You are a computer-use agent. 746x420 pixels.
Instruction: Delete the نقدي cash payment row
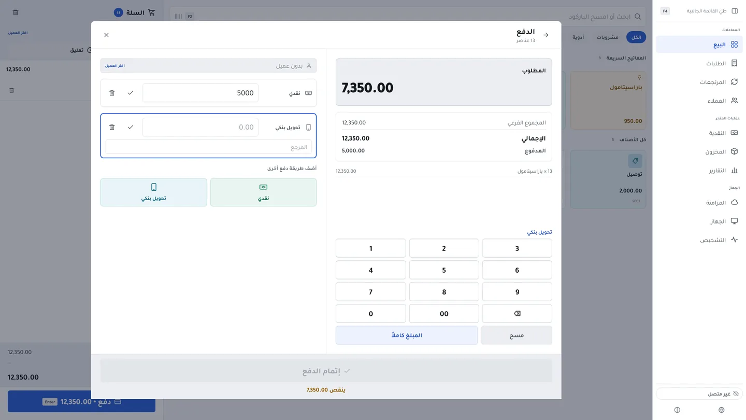click(x=112, y=93)
